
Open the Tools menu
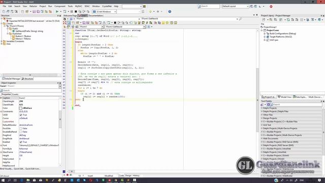[70, 7]
